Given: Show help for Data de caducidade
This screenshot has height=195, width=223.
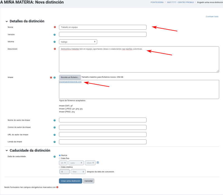Looking at the screenshot, I should click(x=55, y=157).
